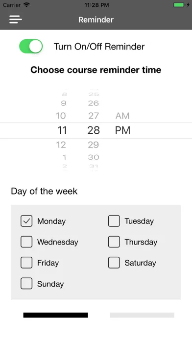
Task: Pick hour 12 in the picker wheel
Action: click(x=61, y=145)
